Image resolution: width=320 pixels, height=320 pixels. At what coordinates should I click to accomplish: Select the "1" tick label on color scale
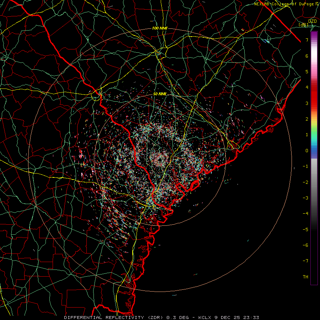point(307,135)
